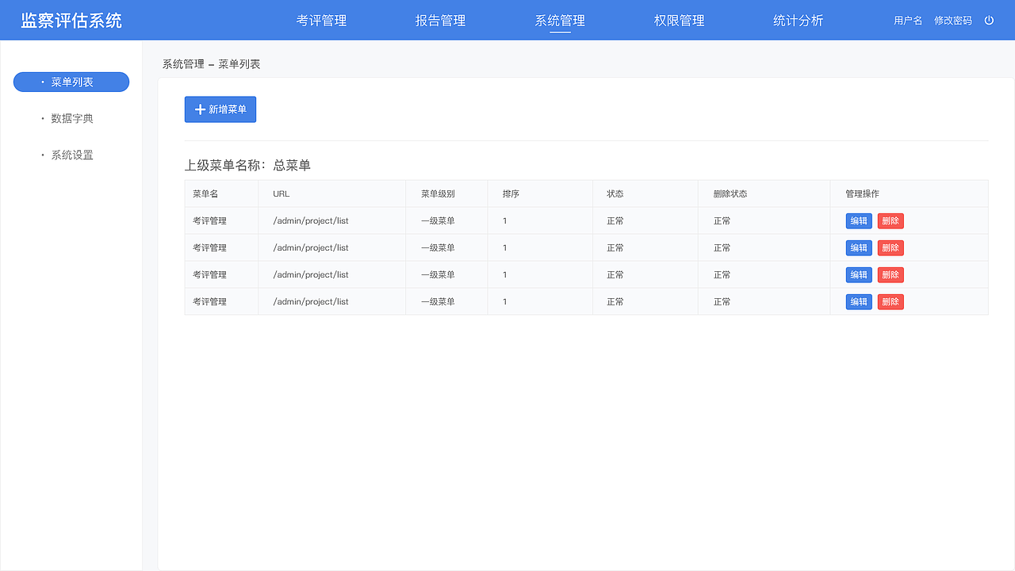Delete the last 考评管理 menu entry
The width and height of the screenshot is (1015, 571).
pyautogui.click(x=890, y=301)
